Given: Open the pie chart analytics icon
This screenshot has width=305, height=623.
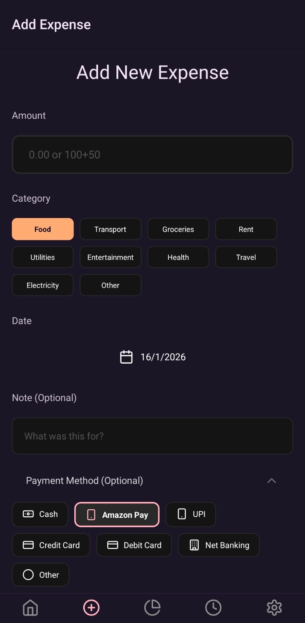Looking at the screenshot, I should coord(152,607).
